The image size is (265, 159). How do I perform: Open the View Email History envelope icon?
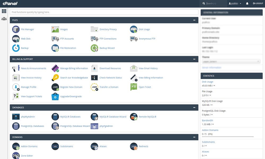click(134, 68)
